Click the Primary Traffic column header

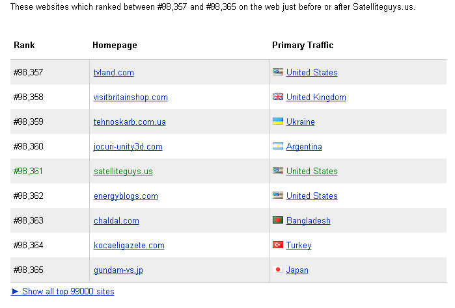point(303,45)
